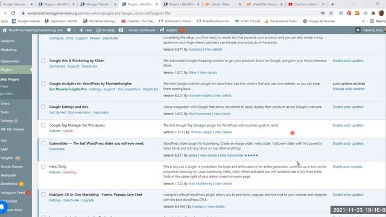
Task: Open the GA-Audience Overview bookmark
Action: (x=282, y=21)
